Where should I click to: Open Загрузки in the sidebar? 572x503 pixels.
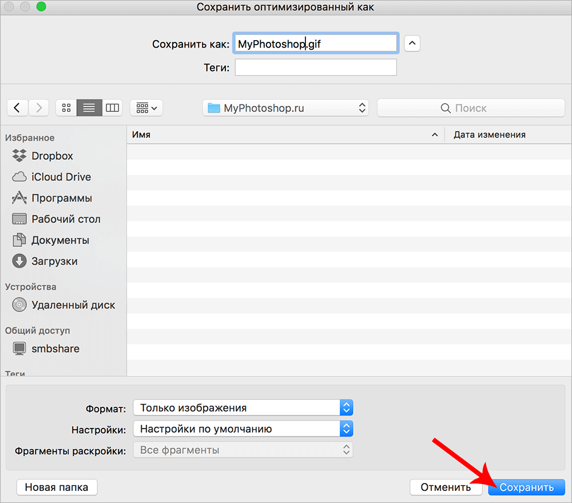(54, 261)
